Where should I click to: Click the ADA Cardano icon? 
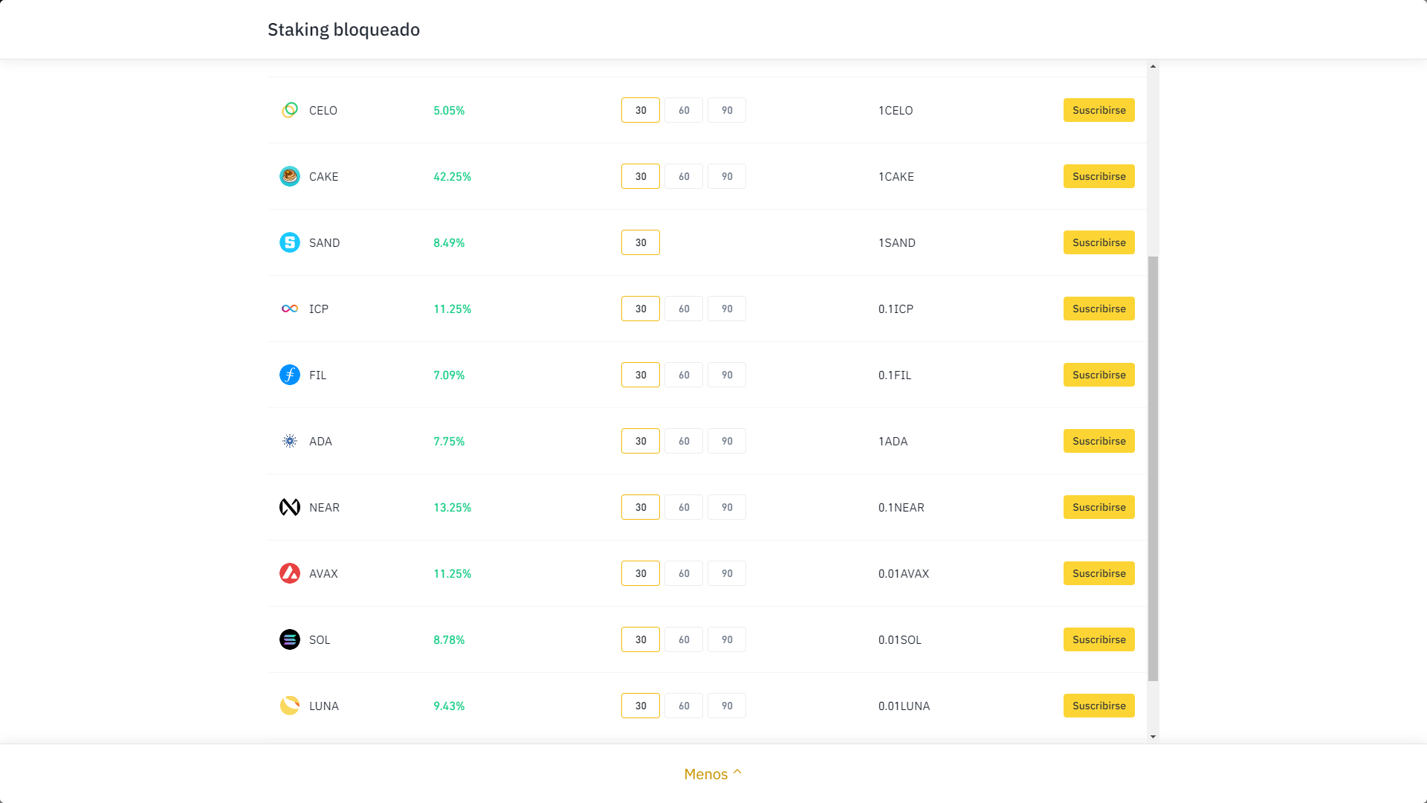(290, 441)
